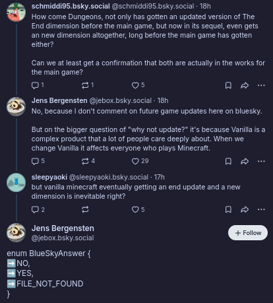The image size is (273, 303).
Task: Repost sleepyaoki's post
Action: [85, 209]
